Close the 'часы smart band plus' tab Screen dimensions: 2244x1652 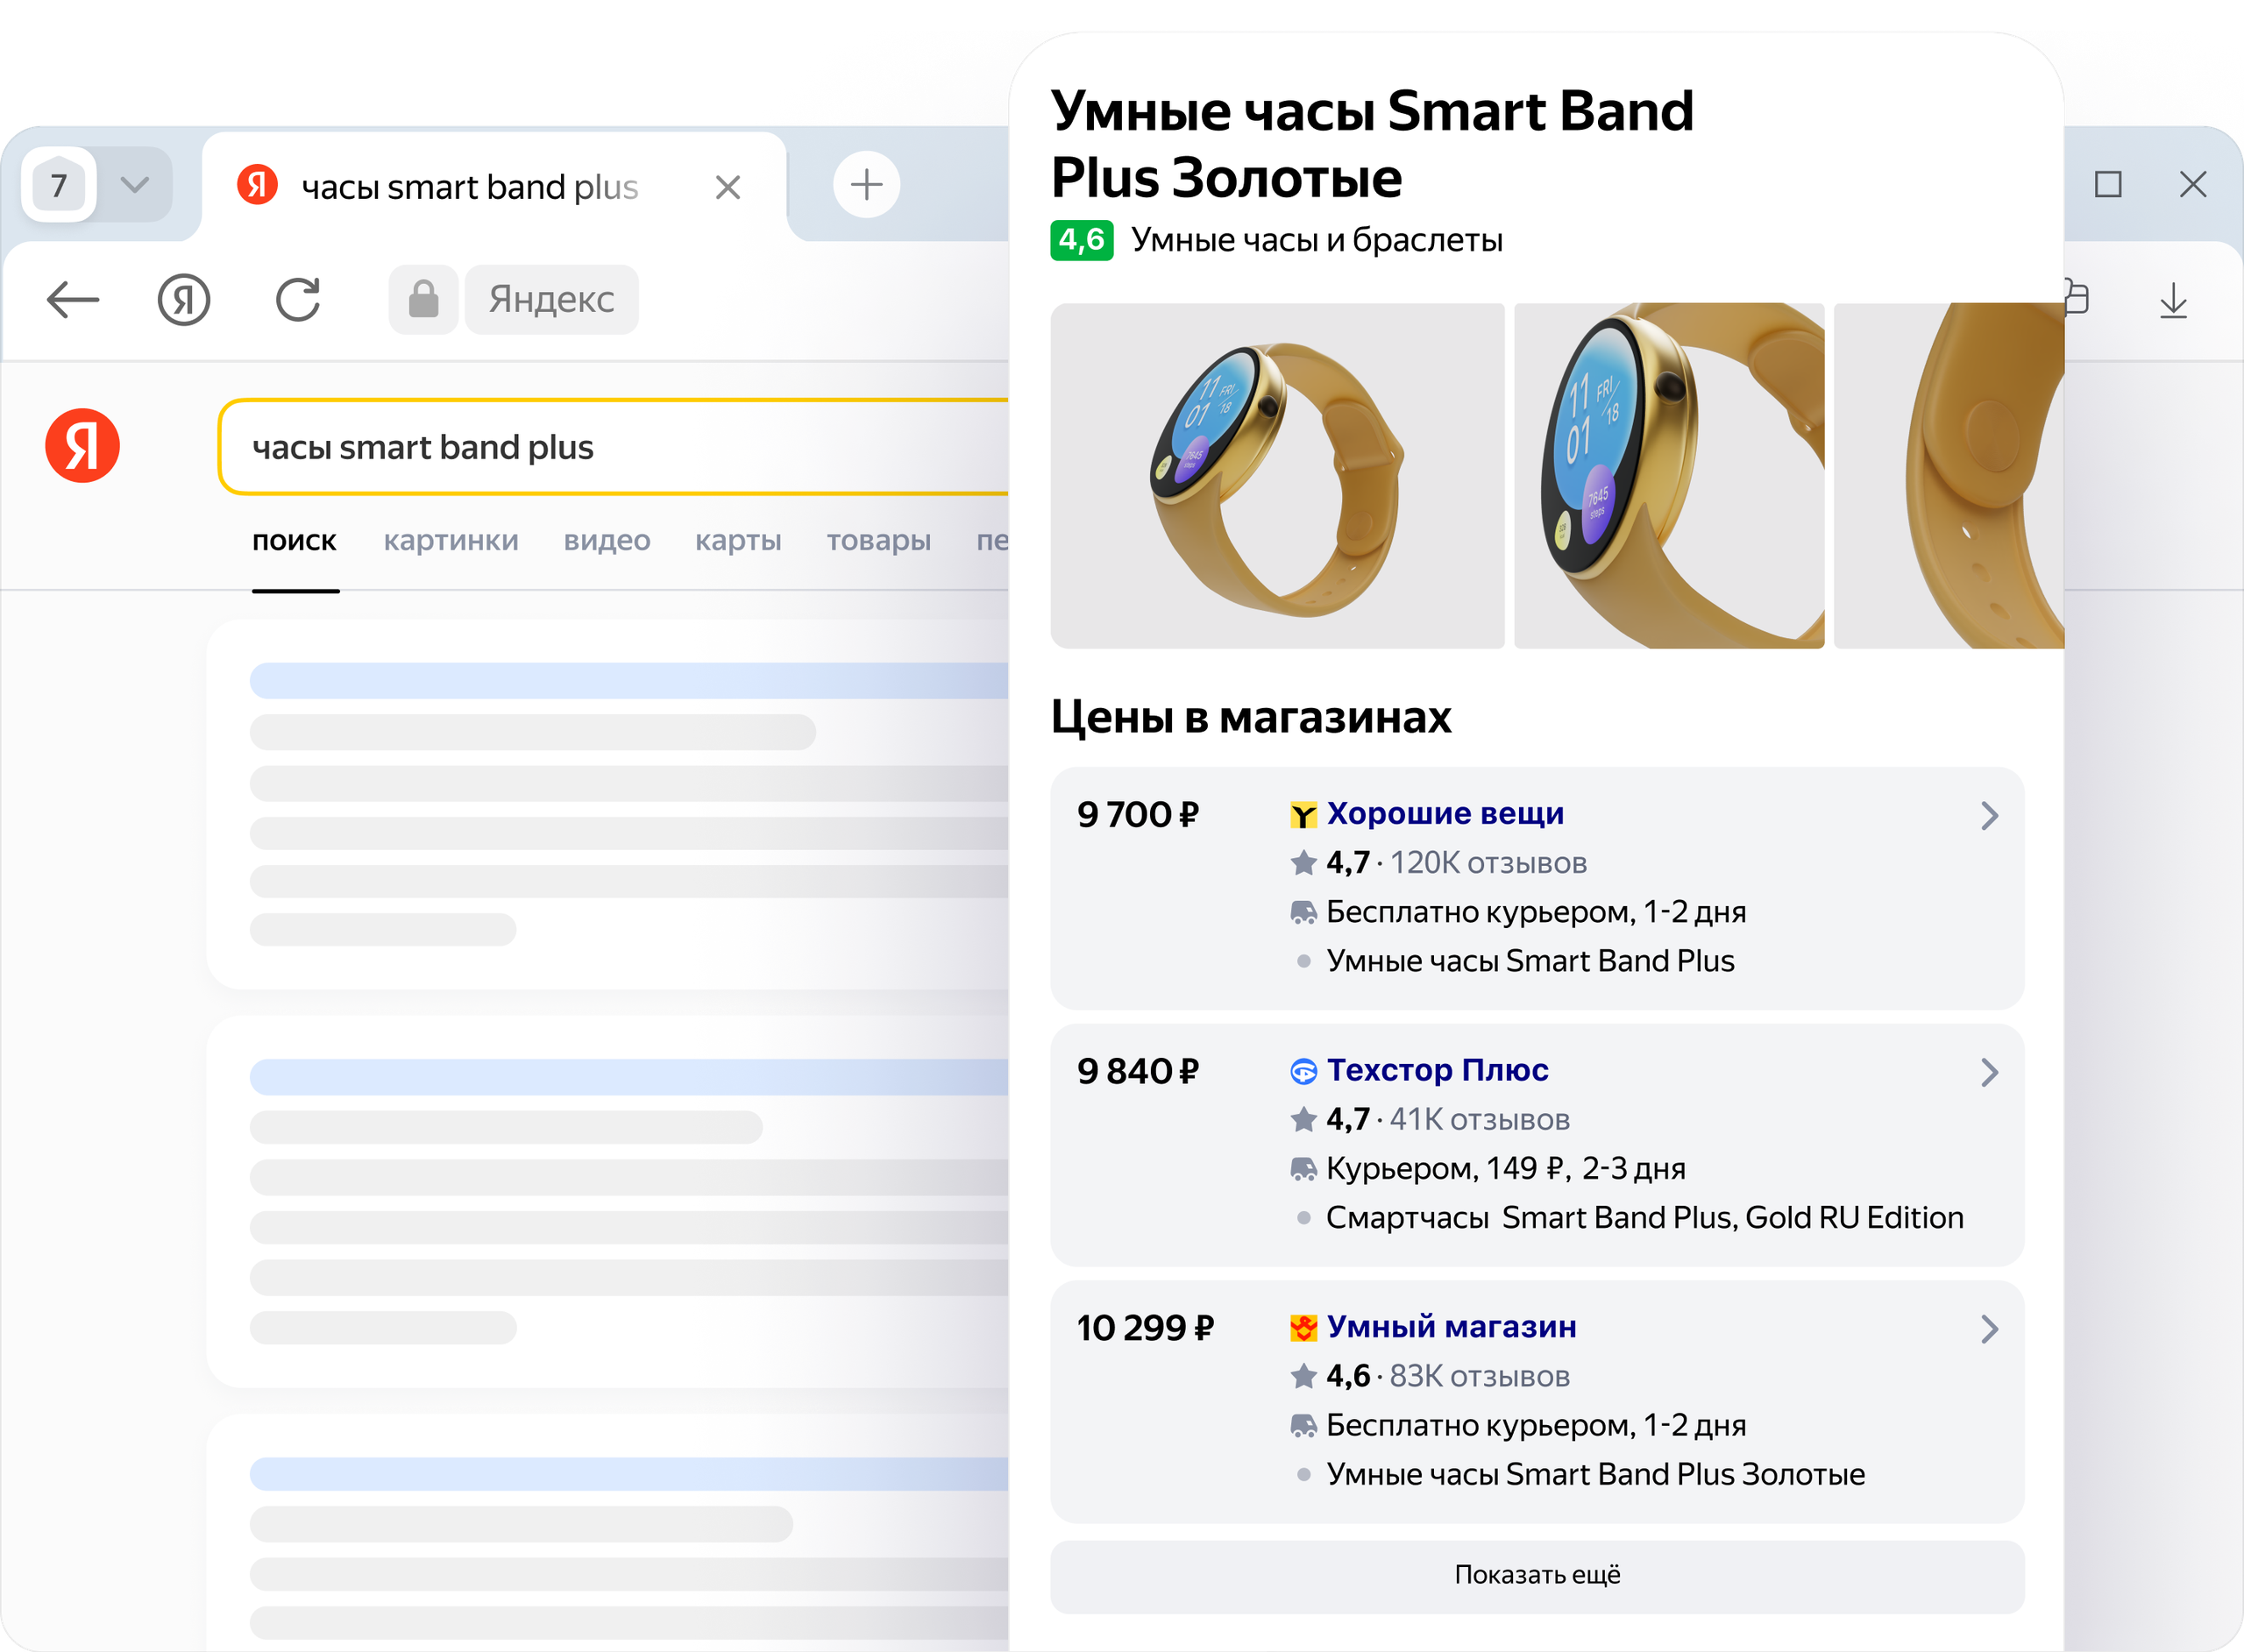click(x=728, y=187)
